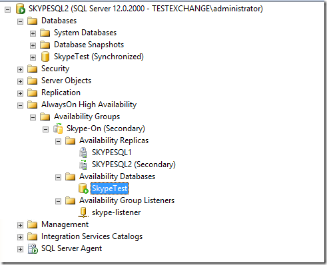Click the SKYPESQL2 server instance icon
327x265 pixels.
pos(21,9)
